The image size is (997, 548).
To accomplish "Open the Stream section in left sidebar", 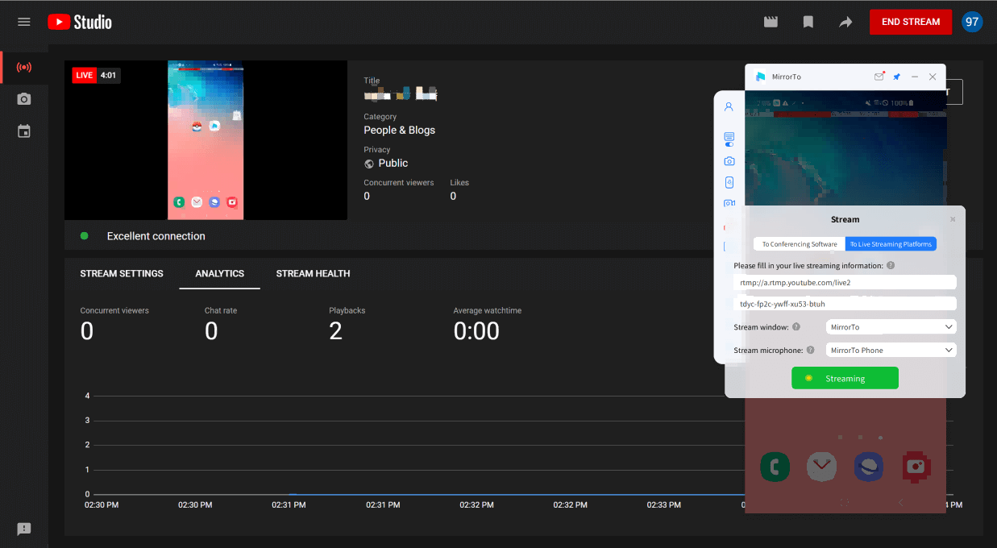I will [x=24, y=67].
